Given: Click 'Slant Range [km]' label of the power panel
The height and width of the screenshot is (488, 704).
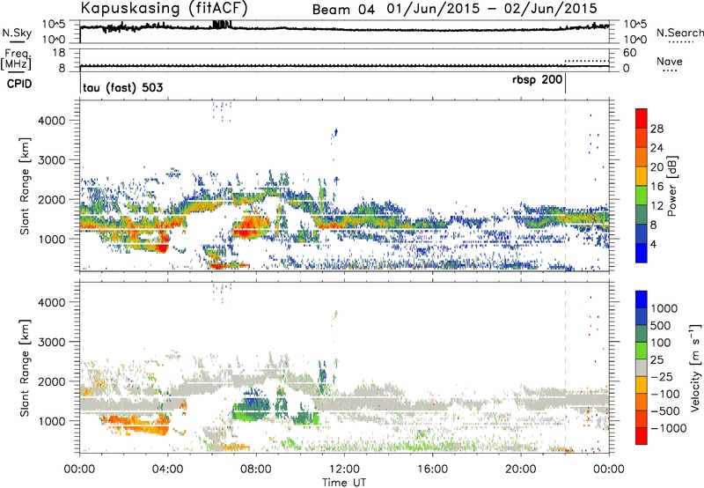Looking at the screenshot, I should (25, 186).
